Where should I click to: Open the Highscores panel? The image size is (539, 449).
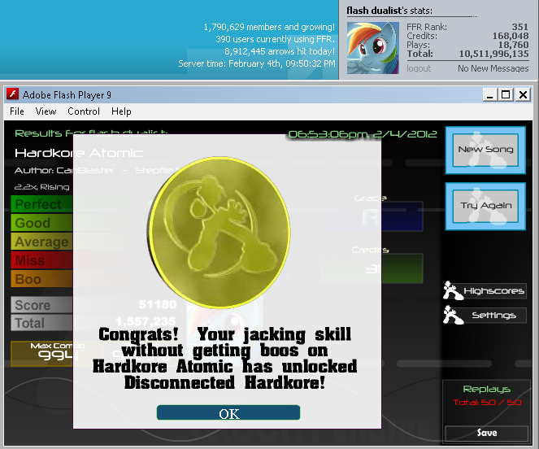493,291
